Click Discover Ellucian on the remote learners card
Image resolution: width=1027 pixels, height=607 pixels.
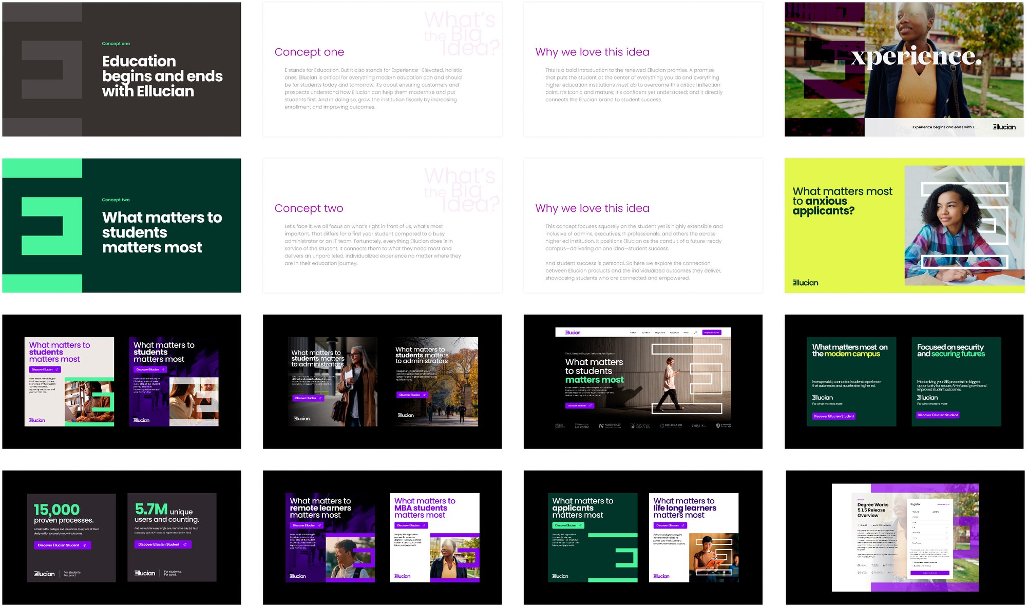(307, 525)
